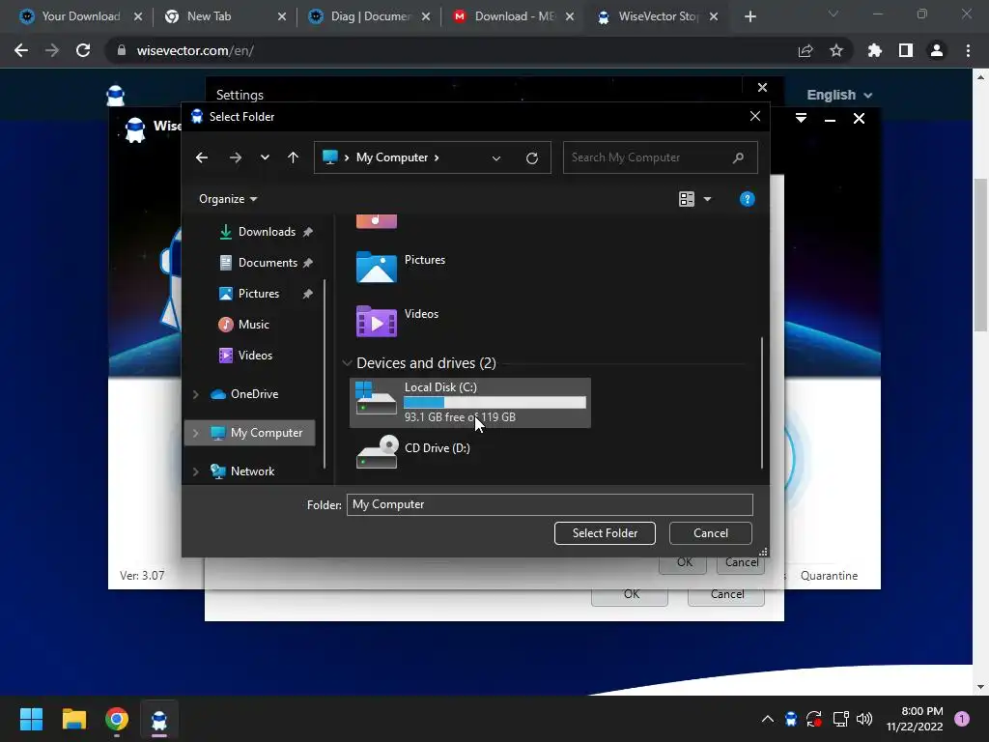The width and height of the screenshot is (989, 742).
Task: Collapse the Devices and drives group
Action: [x=347, y=363]
